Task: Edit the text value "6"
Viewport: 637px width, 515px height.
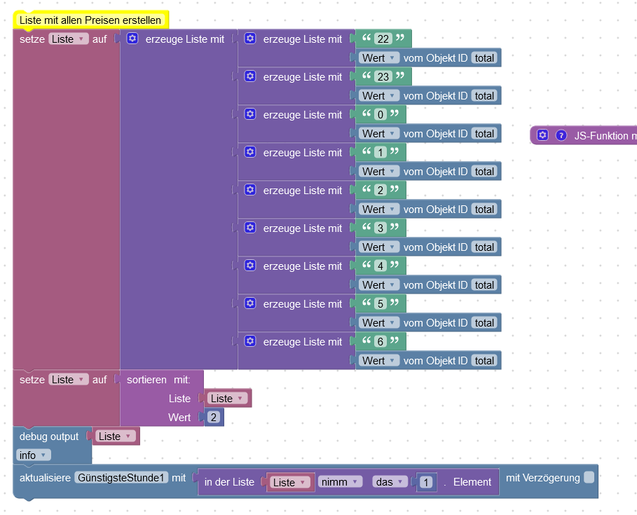Action: (381, 341)
